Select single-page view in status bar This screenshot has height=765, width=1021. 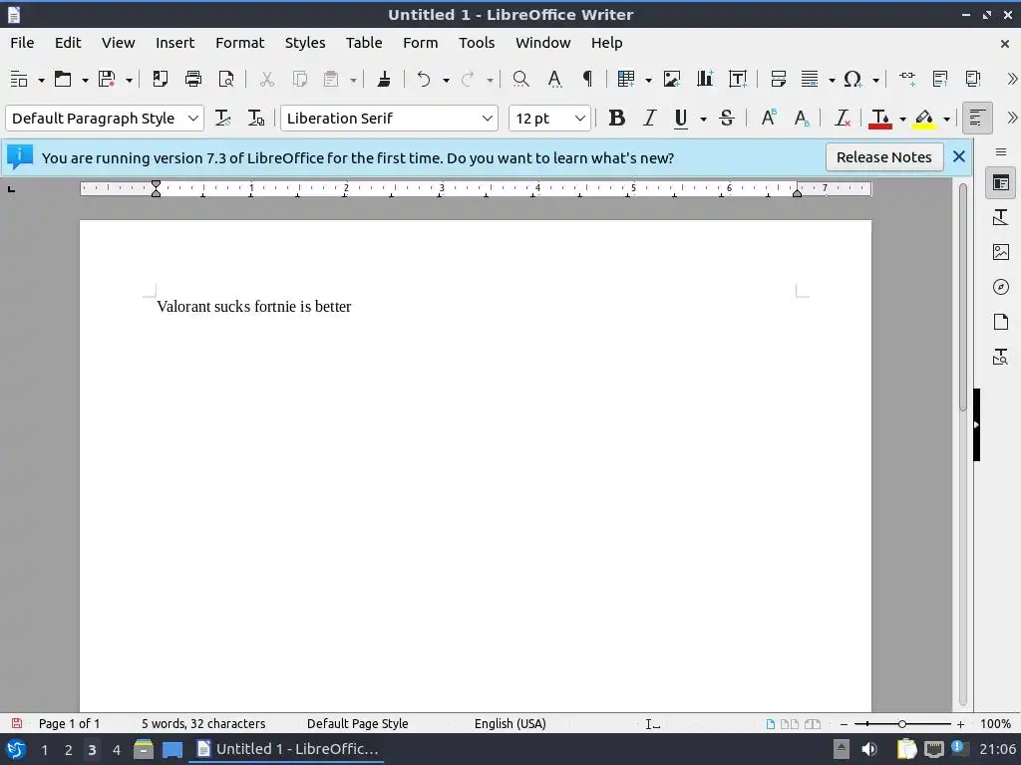point(771,724)
